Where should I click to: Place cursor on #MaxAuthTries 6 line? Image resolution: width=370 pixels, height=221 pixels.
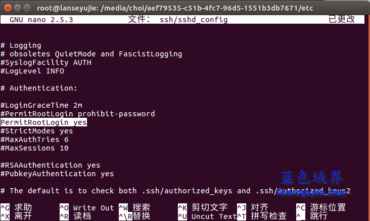pyautogui.click(x=34, y=139)
